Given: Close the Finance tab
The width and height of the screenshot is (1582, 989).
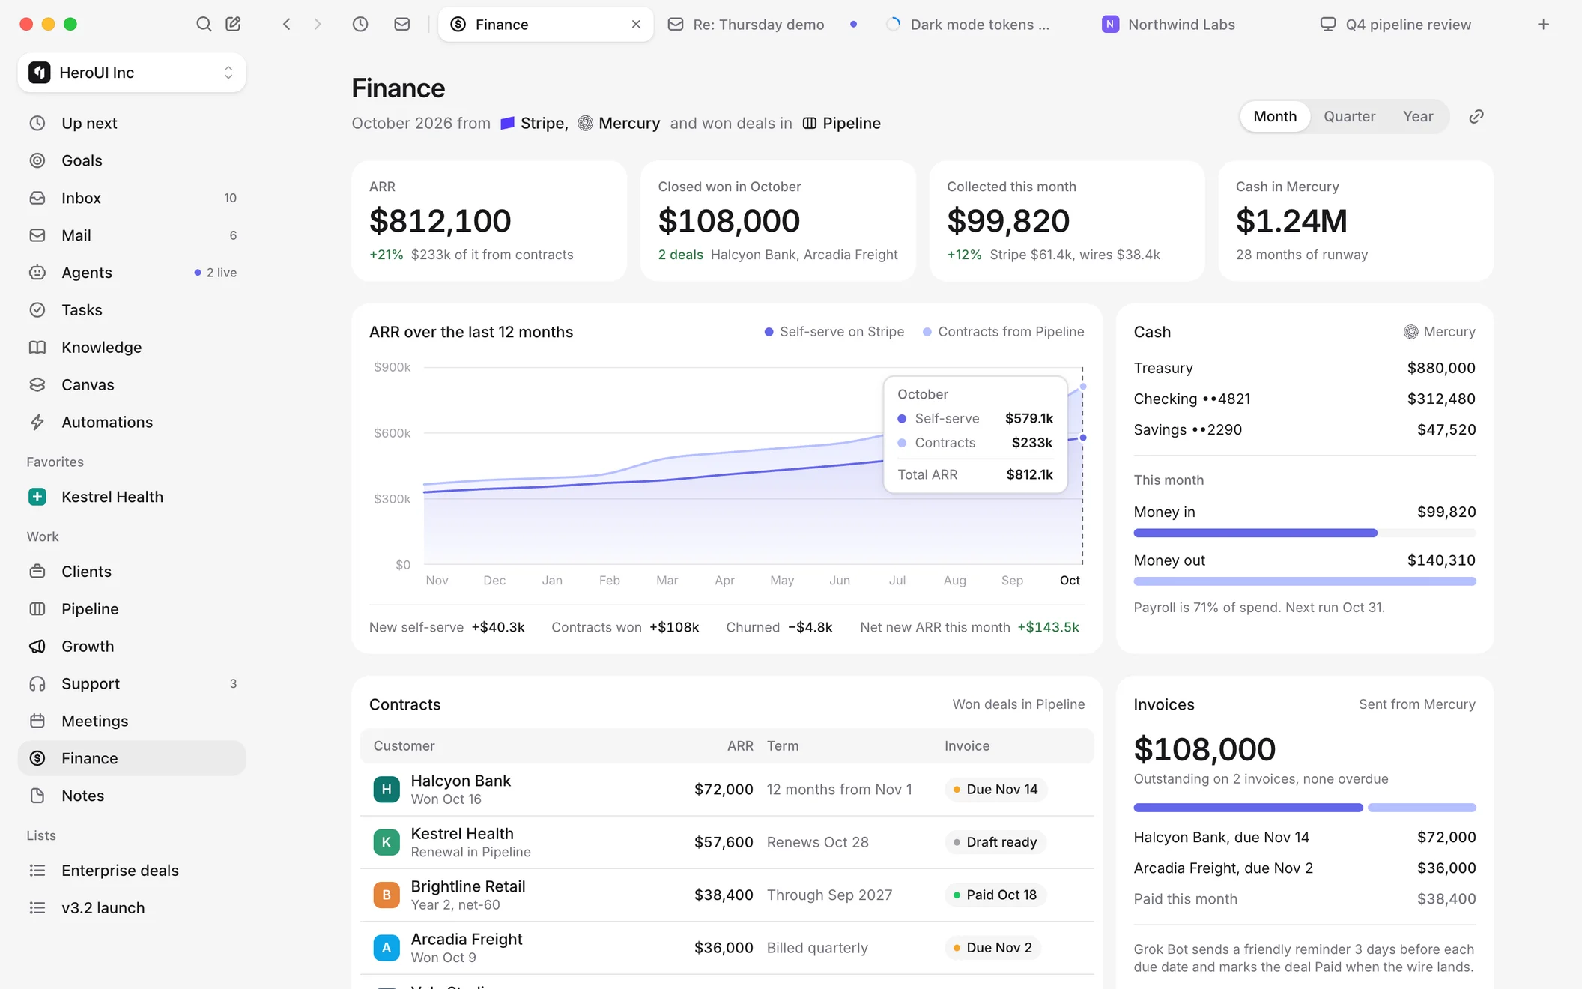Looking at the screenshot, I should click(x=636, y=24).
